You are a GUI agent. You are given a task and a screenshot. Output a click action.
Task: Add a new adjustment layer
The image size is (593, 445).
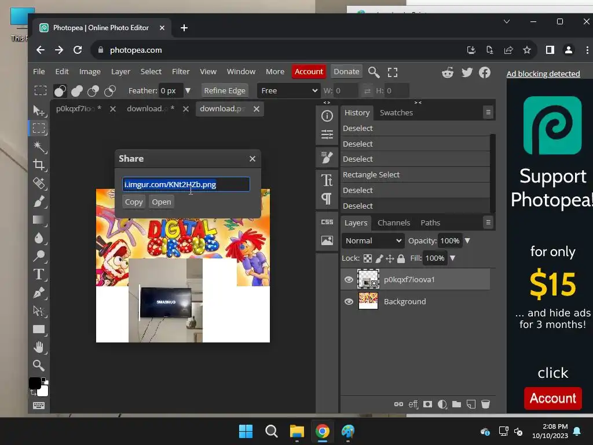442,404
